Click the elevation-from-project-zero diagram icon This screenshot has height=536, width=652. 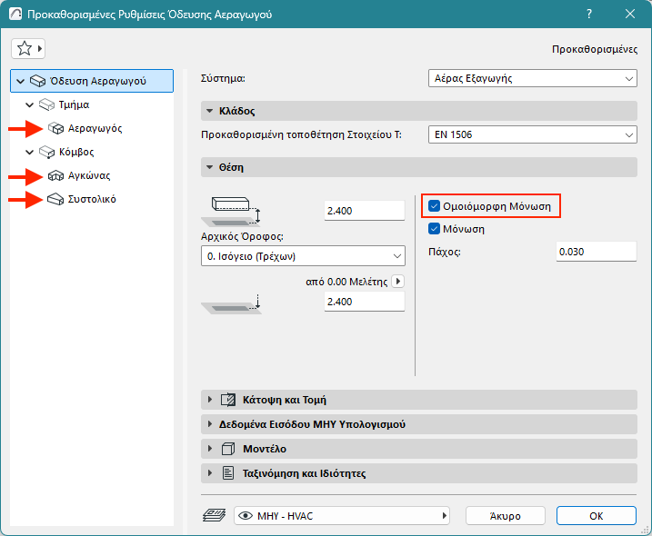(231, 304)
